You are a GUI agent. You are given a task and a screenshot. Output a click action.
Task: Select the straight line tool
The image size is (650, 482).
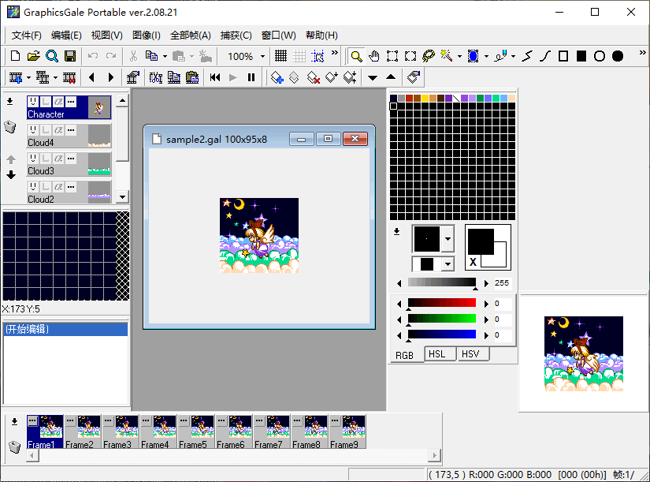point(527,56)
